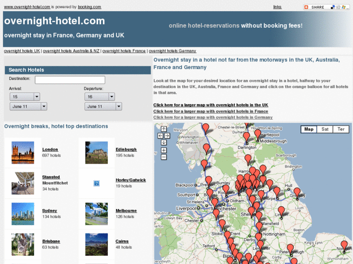353x264 pixels.
Task: Pan the map right with the arrow
Action: click(167, 136)
